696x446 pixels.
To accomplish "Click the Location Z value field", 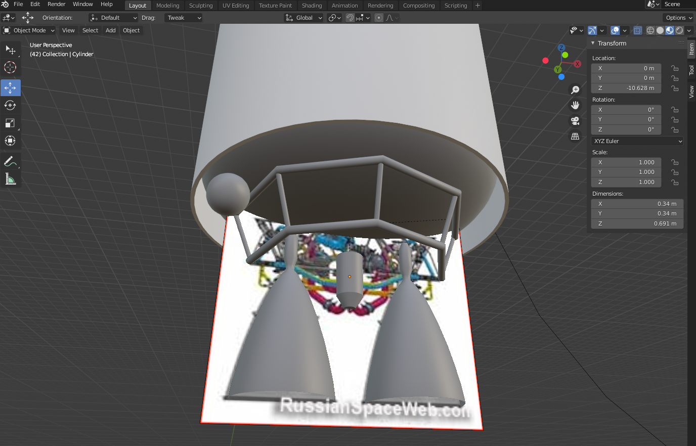I will click(626, 88).
